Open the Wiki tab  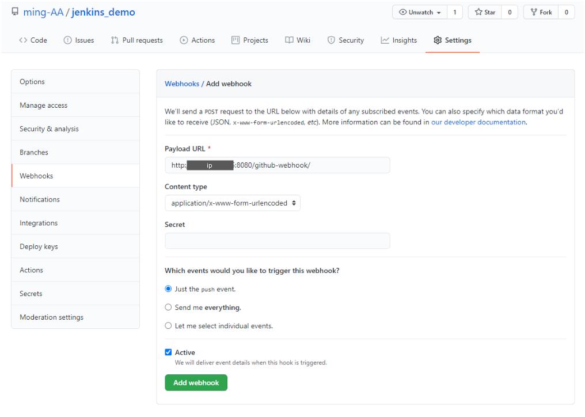pos(303,40)
